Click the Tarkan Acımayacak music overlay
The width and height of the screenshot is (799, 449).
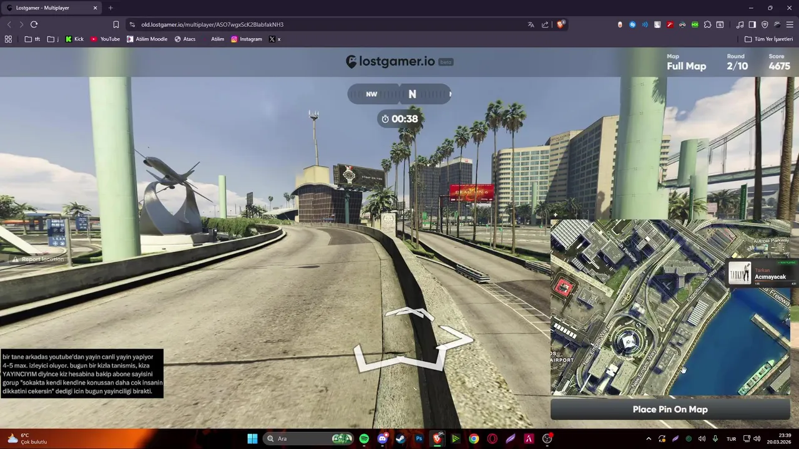click(763, 274)
